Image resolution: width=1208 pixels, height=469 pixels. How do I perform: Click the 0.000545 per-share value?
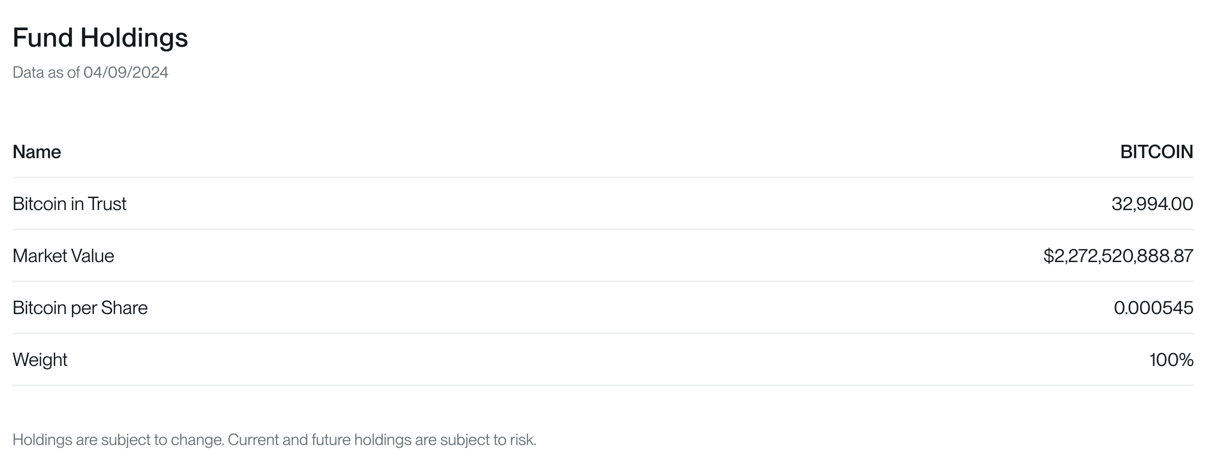[1153, 308]
